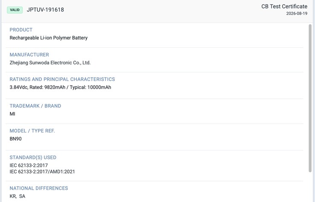
Task: Click the MODEL / TYPE REF. label
Action: (x=32, y=131)
